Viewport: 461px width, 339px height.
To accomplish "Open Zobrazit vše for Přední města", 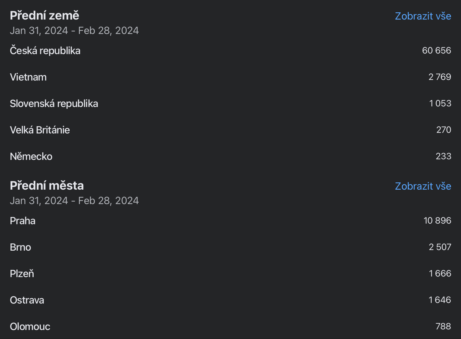I will pos(423,186).
